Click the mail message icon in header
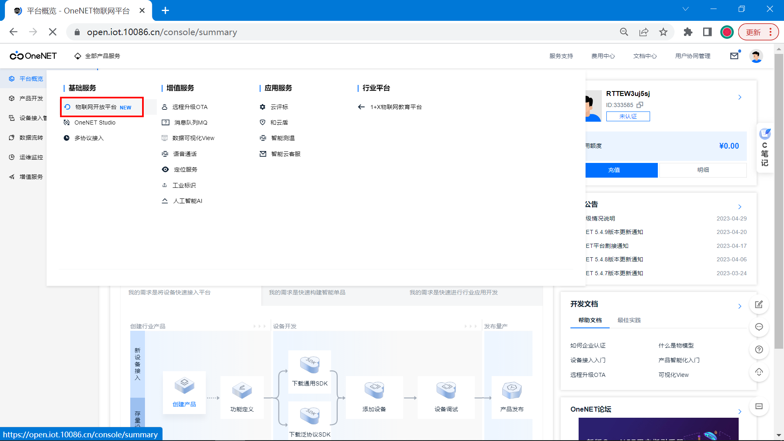This screenshot has height=441, width=784. point(734,56)
